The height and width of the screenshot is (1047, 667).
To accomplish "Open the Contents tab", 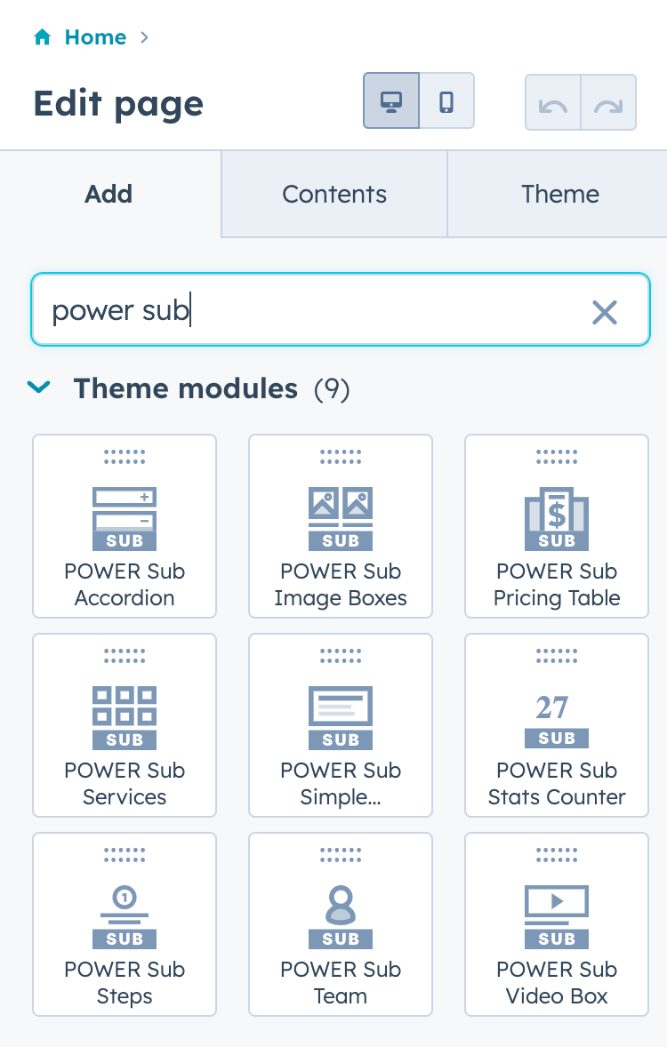I will pyautogui.click(x=333, y=194).
